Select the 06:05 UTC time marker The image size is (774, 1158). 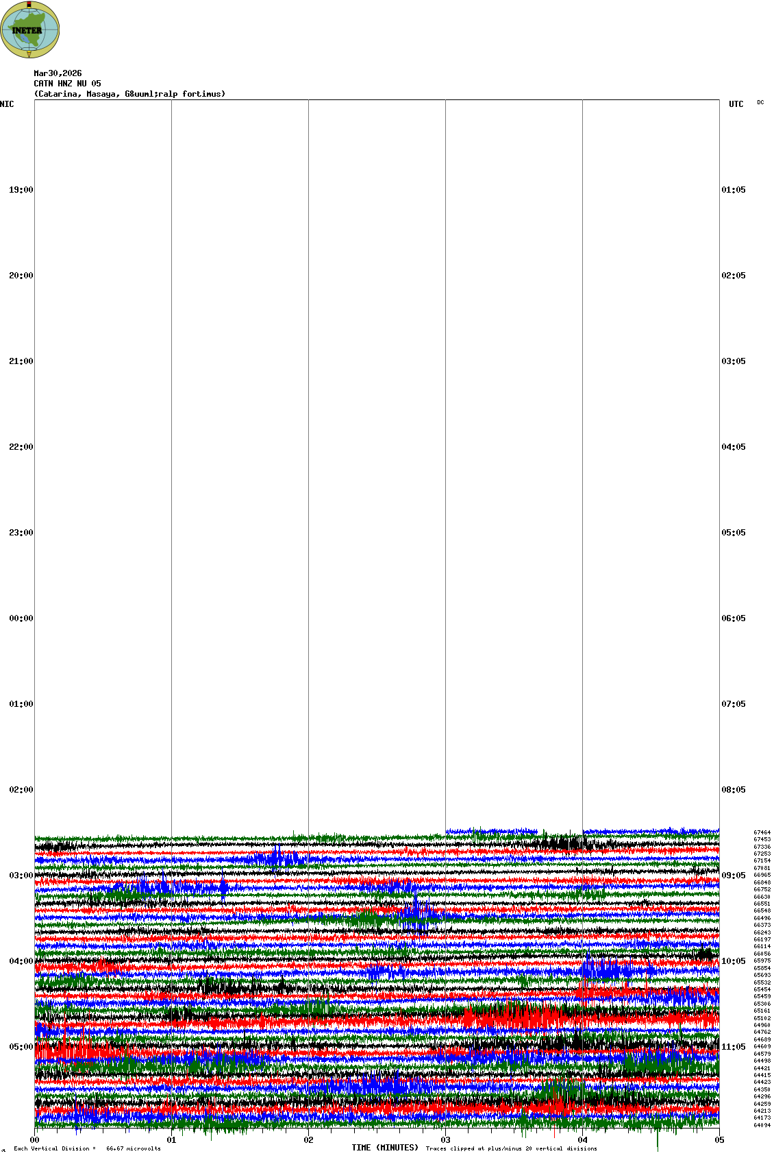tap(734, 618)
